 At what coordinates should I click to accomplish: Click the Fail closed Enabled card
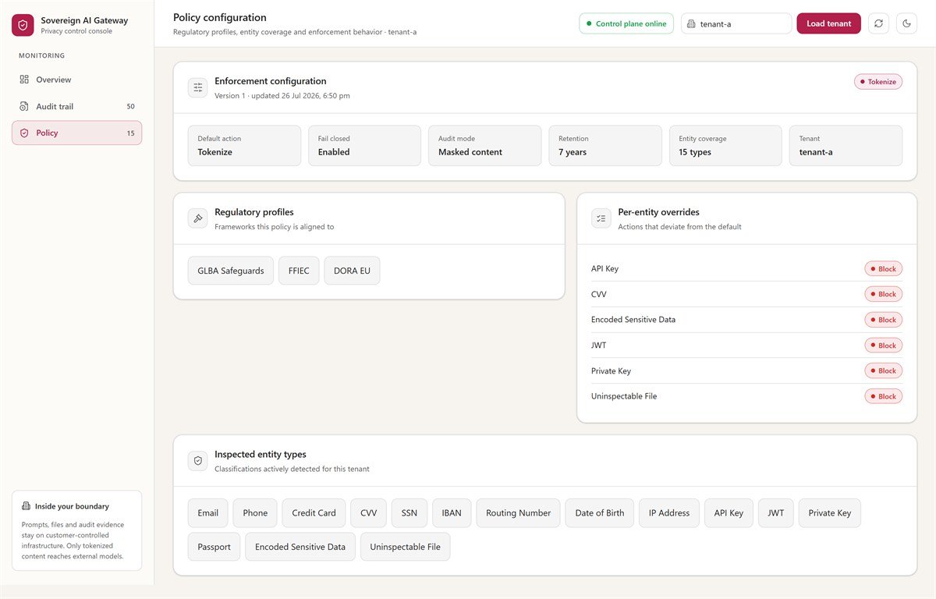364,146
